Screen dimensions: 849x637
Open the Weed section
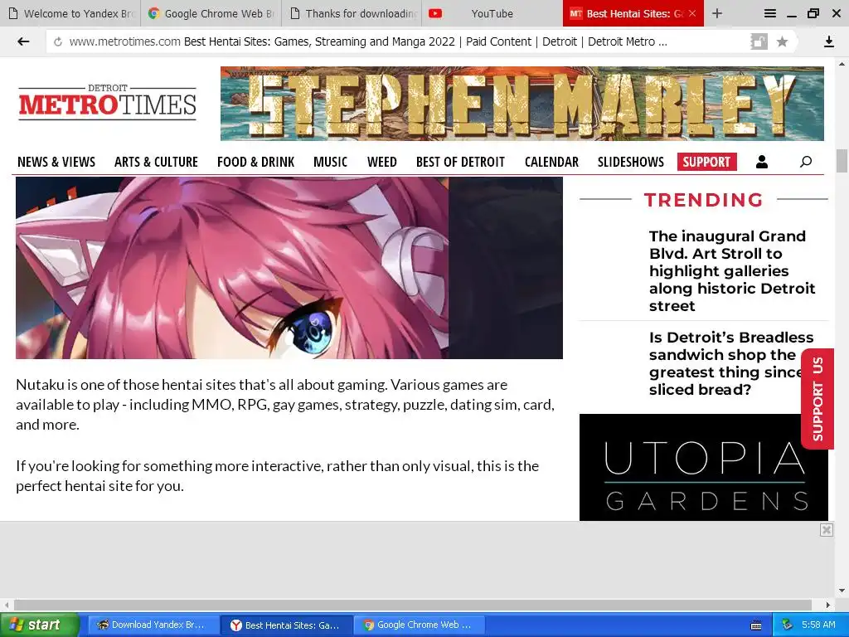[381, 162]
